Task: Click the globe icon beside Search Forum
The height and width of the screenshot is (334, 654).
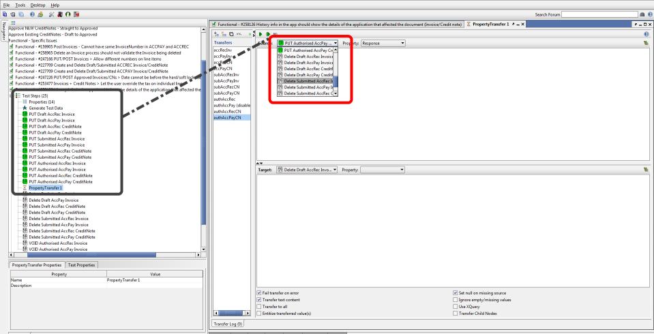Action: tap(649, 14)
